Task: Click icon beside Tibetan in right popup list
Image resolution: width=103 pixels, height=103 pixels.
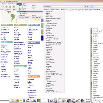Action: [91, 37]
